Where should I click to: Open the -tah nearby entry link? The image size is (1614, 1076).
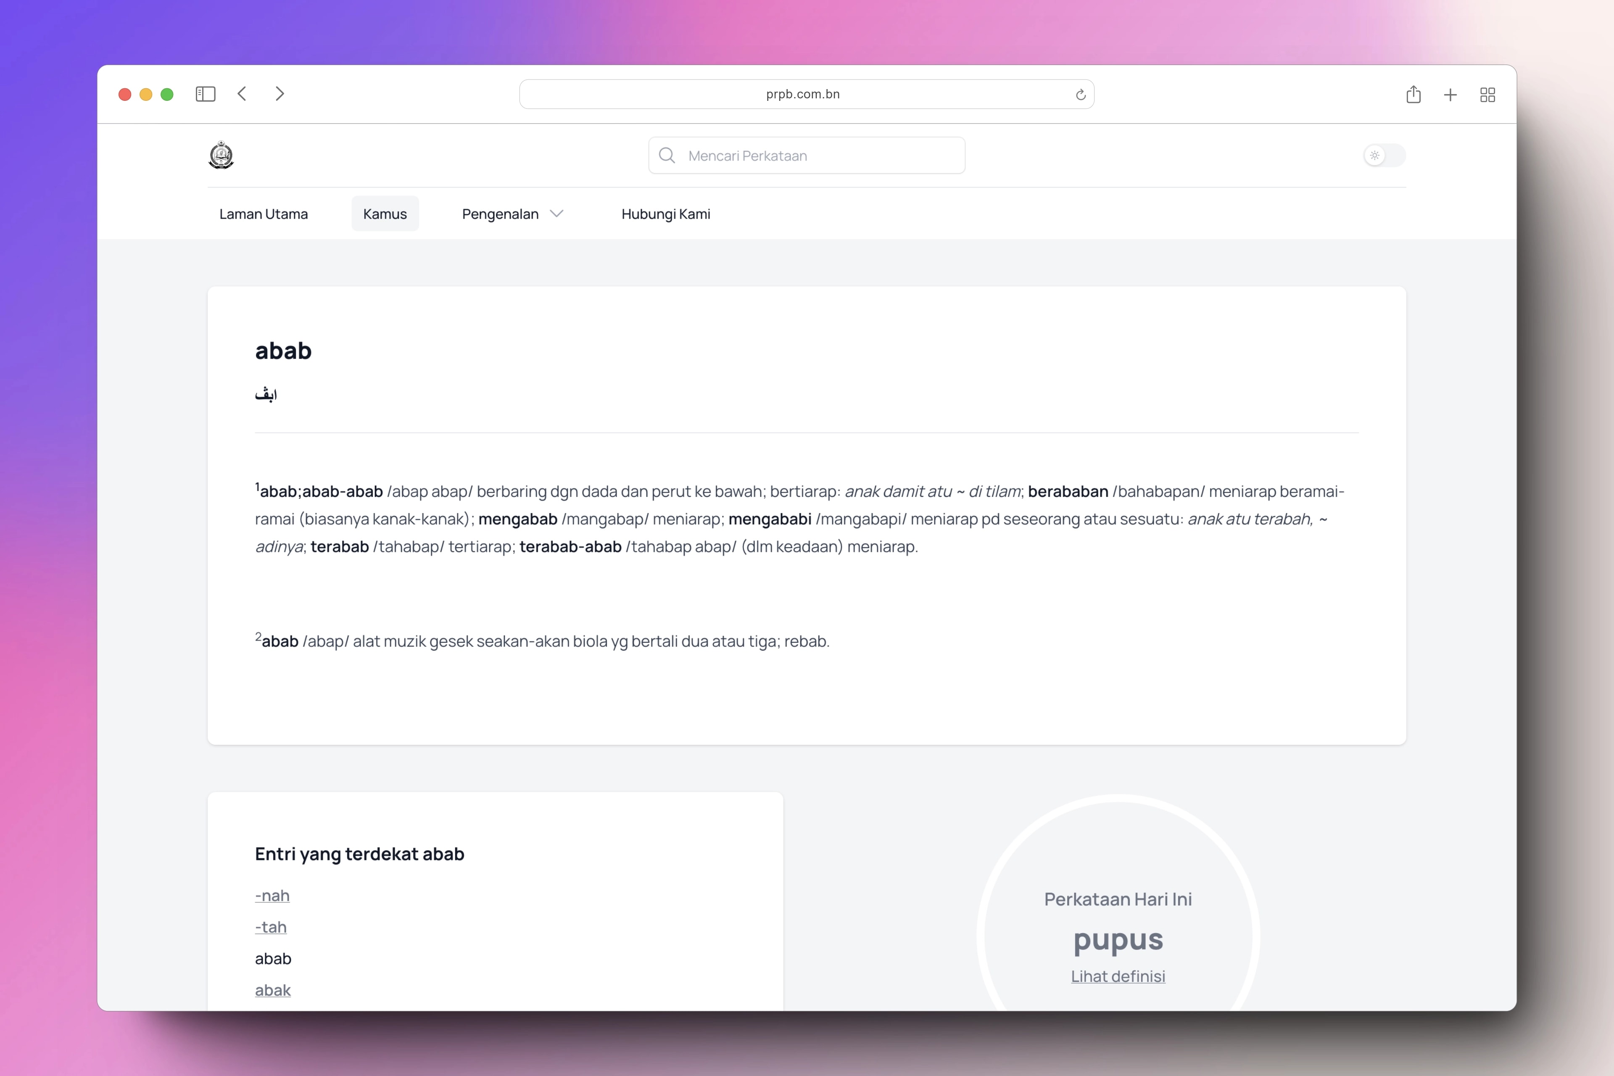pyautogui.click(x=271, y=927)
